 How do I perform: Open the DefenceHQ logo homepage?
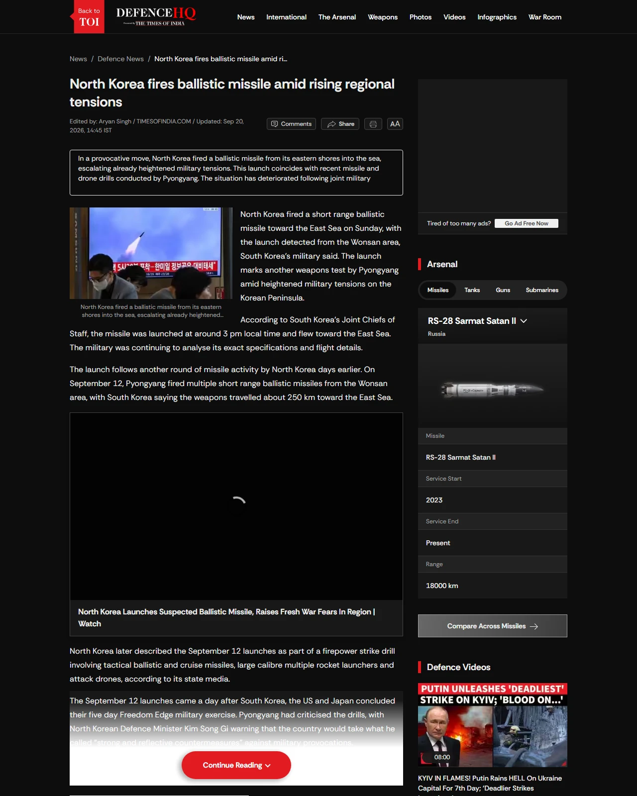point(156,16)
